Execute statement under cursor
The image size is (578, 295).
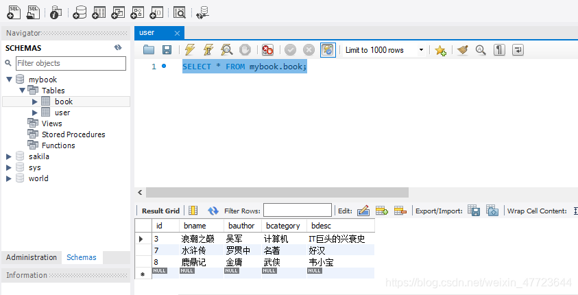[208, 50]
